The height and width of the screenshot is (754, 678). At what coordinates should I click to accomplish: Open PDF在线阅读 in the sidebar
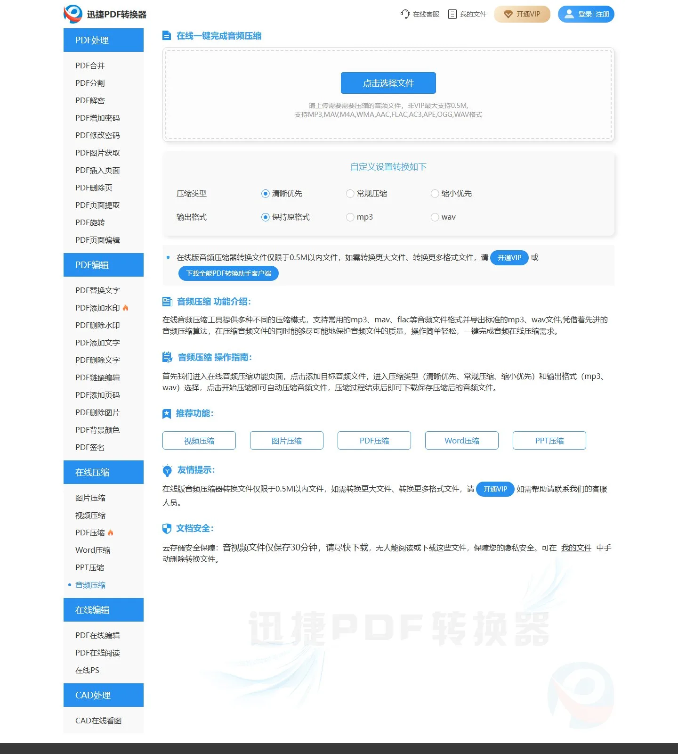click(x=97, y=653)
